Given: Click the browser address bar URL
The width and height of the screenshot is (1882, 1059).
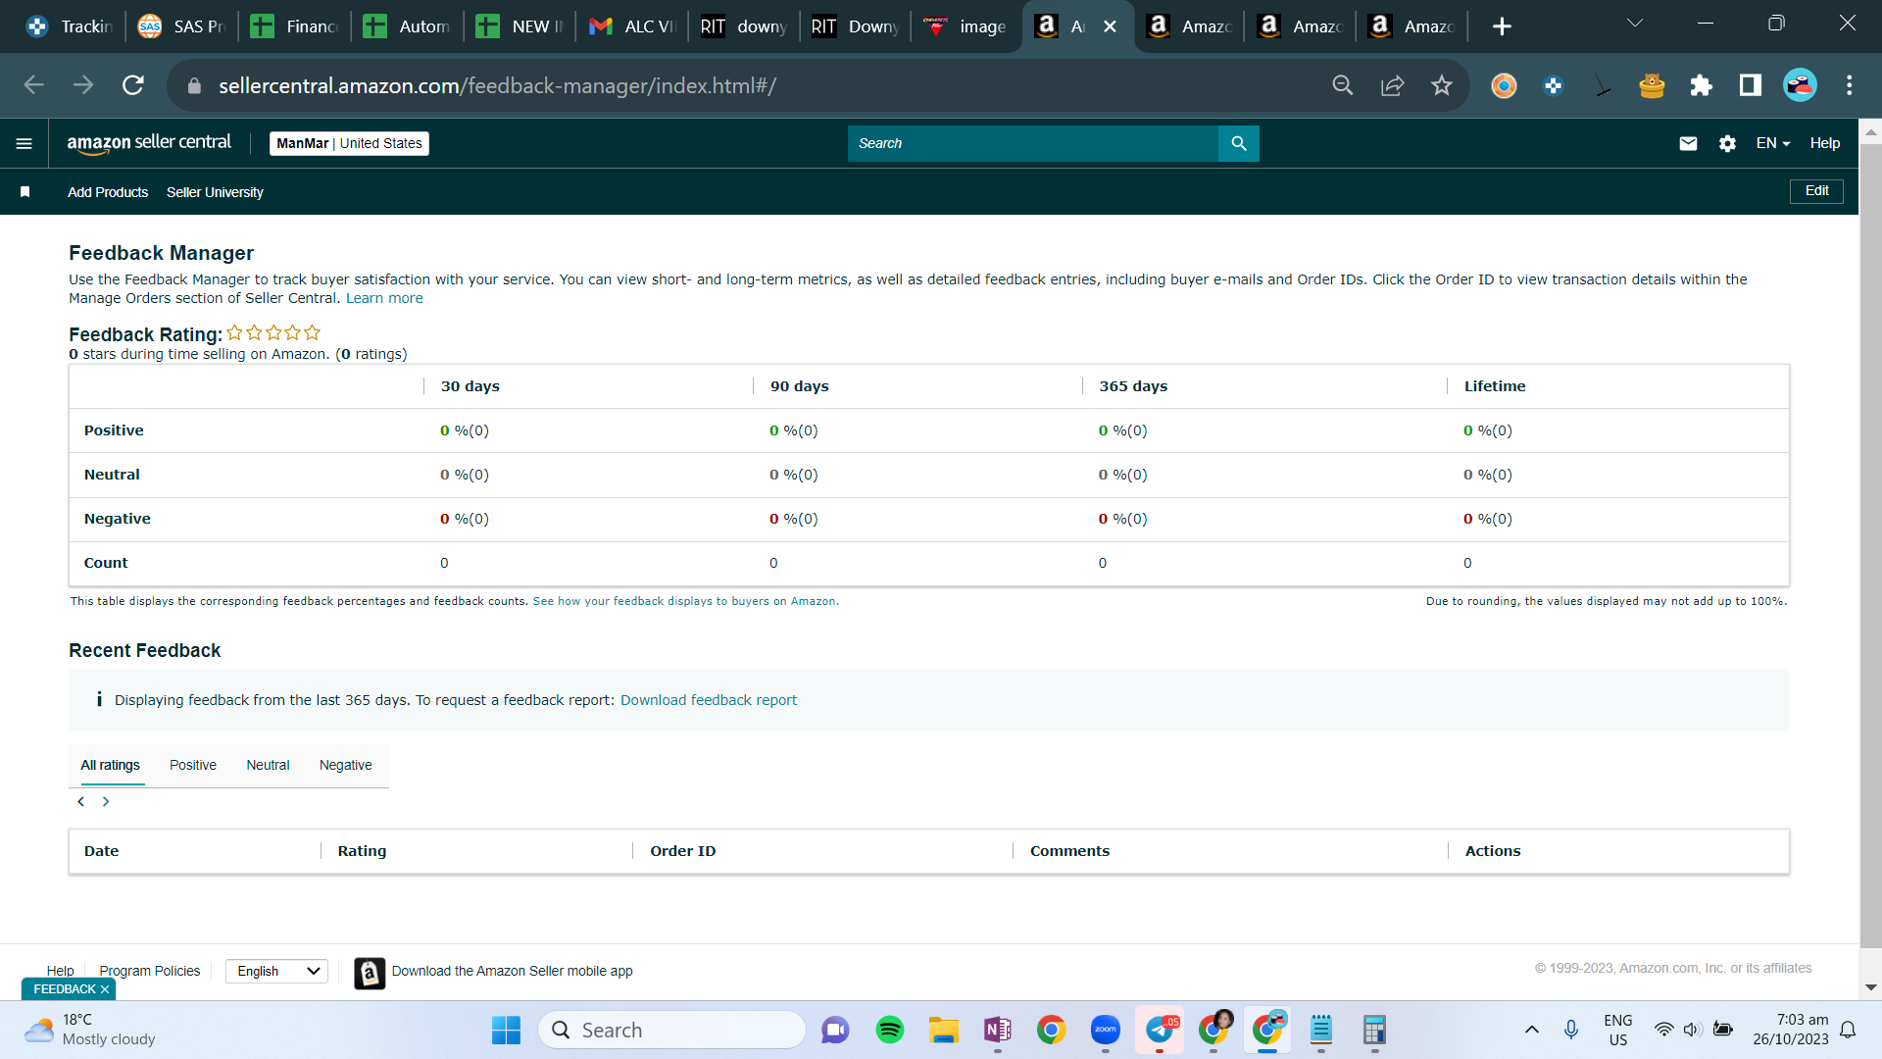Looking at the screenshot, I should 497,85.
